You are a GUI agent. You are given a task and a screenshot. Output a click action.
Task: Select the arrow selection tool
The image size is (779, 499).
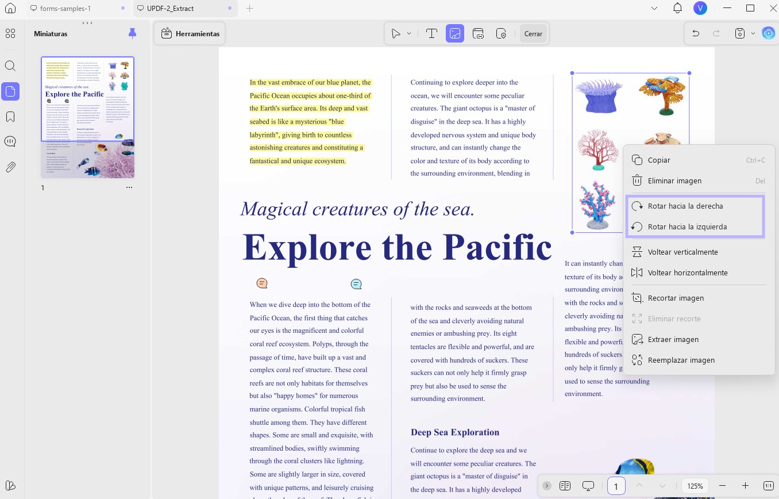pos(396,34)
